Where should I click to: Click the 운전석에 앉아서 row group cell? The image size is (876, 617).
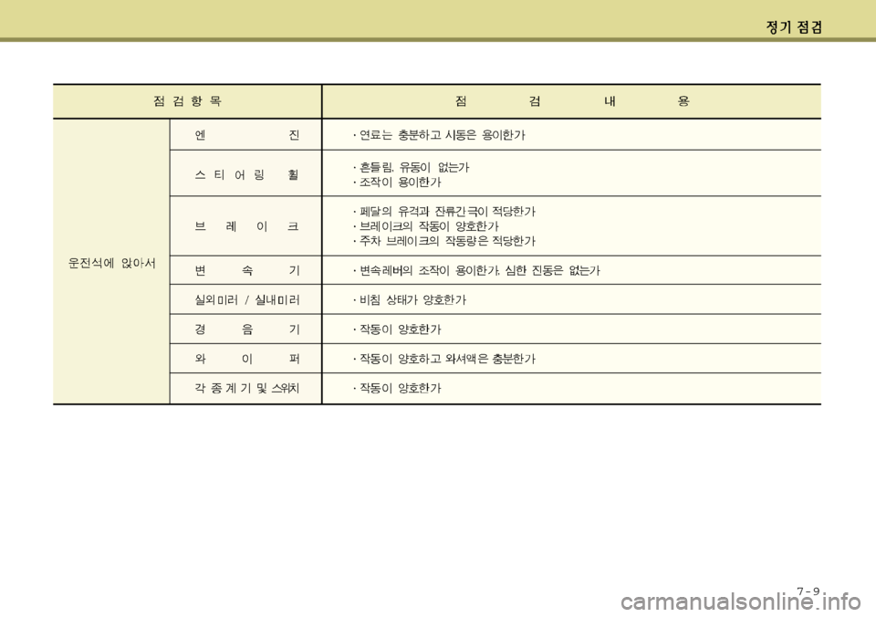(x=111, y=263)
